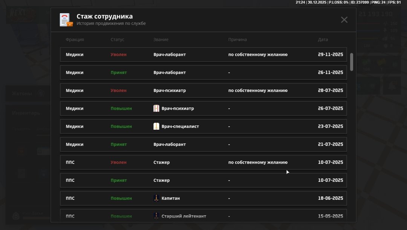Viewport: 407px width, 230px height.
Task: Select the Старший лейтенант insignia icon
Action: point(156,216)
